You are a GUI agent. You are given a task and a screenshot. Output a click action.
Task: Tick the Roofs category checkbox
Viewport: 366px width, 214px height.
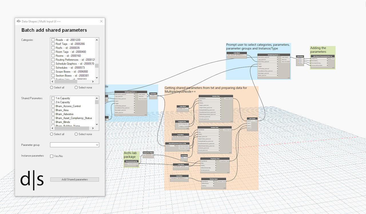pyautogui.click(x=53, y=48)
